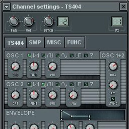Enable OSC 1 sawtooth waveform LED
129x129 pixels.
pyautogui.click(x=29, y=55)
